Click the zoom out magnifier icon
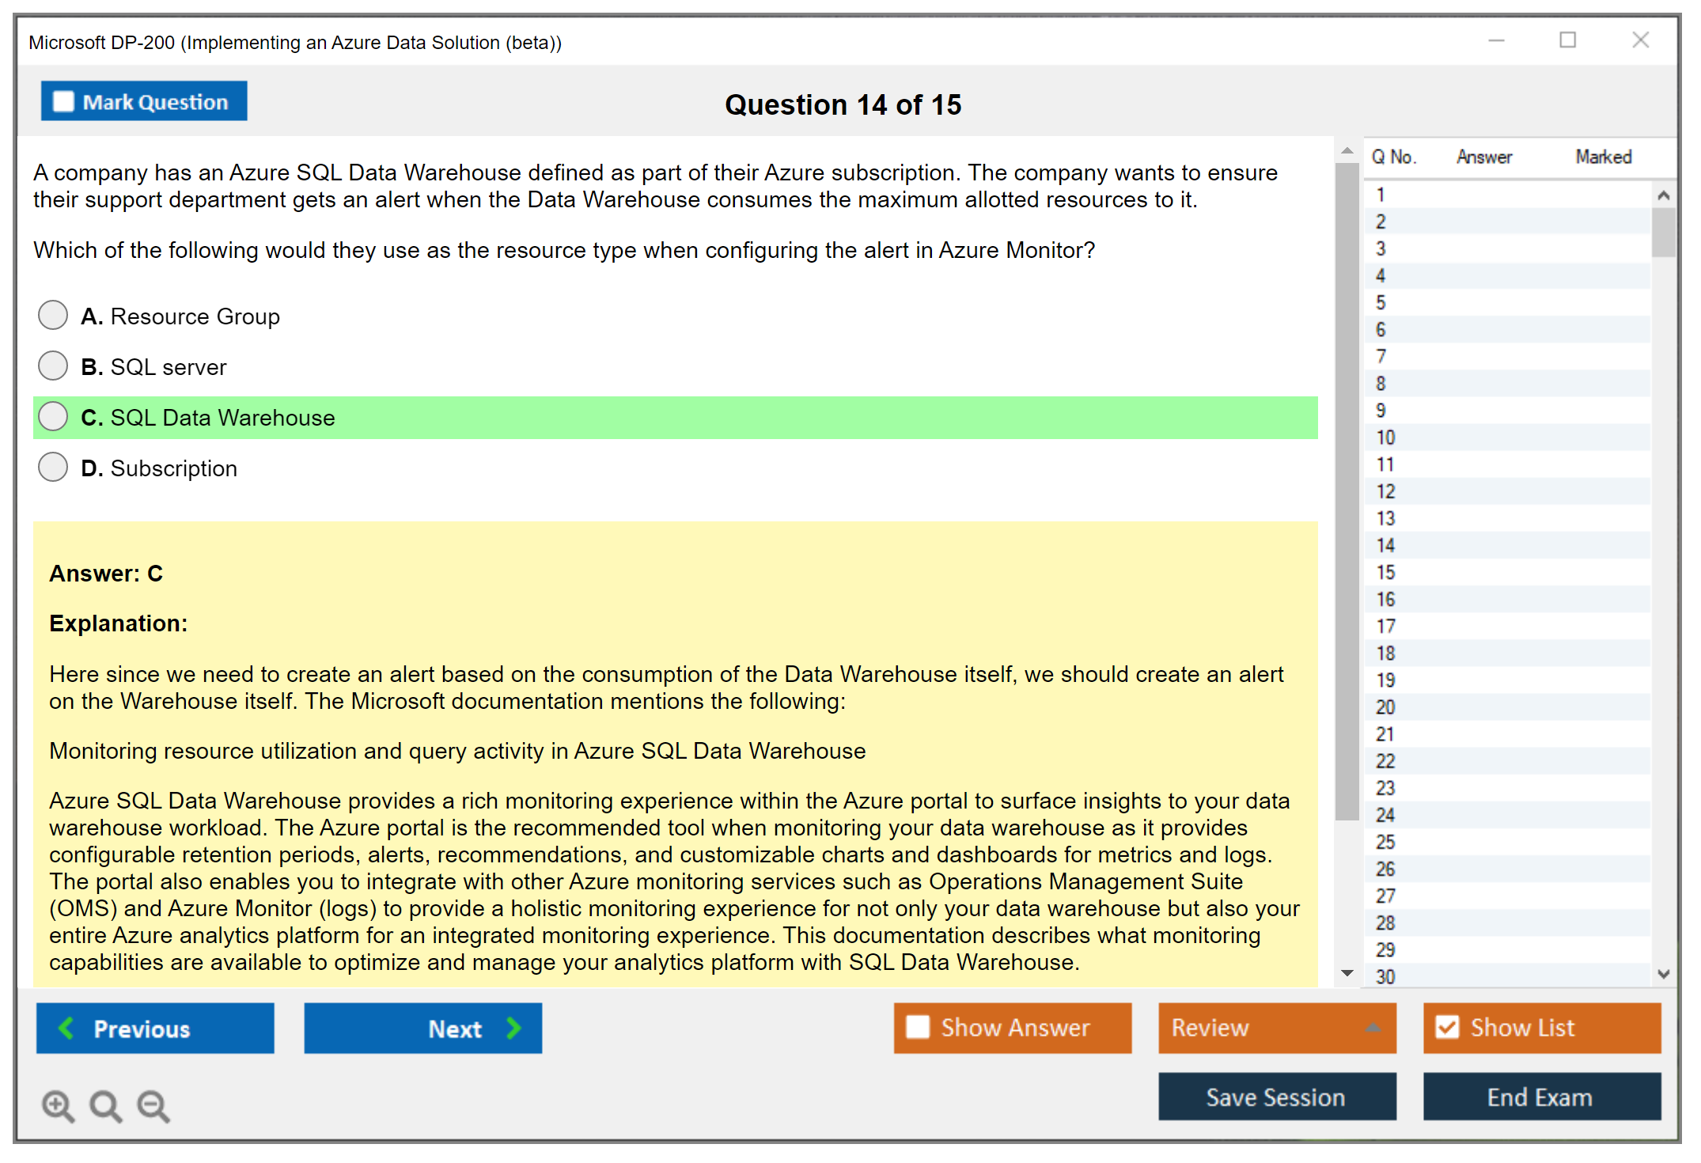 tap(153, 1105)
